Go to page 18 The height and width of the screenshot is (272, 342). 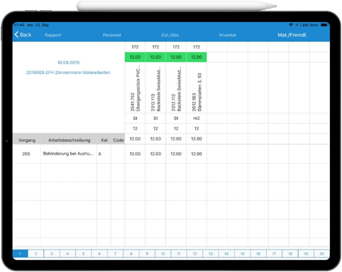tap(290, 254)
